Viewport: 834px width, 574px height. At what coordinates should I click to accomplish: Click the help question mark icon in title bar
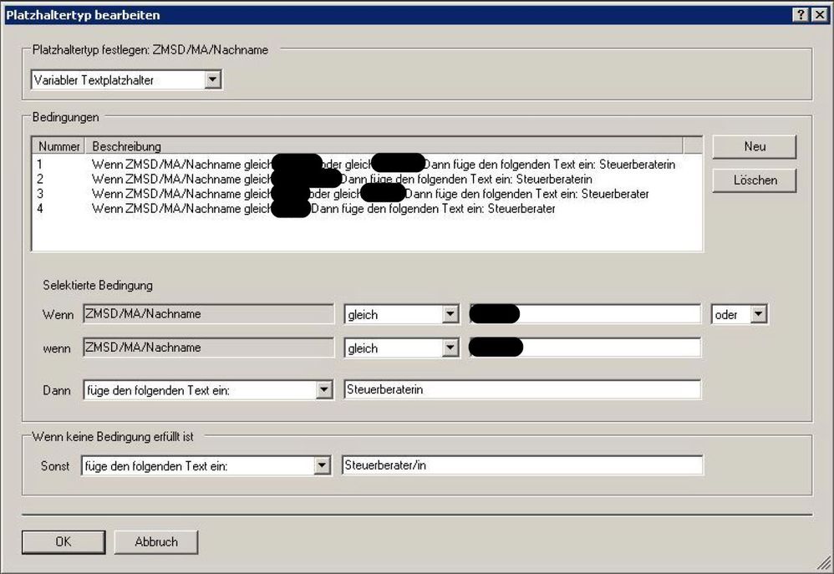(x=801, y=15)
